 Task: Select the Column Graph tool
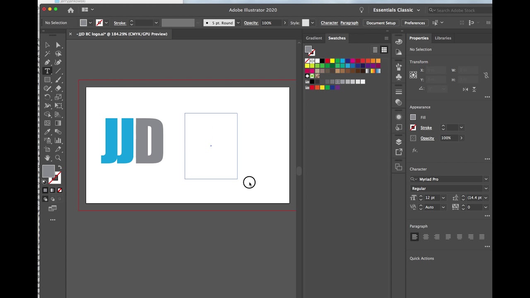click(58, 141)
